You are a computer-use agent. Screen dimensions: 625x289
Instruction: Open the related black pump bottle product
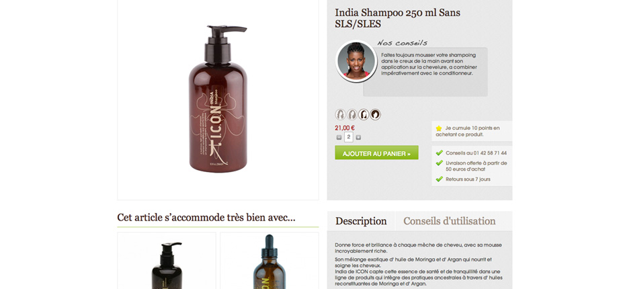coord(167,261)
